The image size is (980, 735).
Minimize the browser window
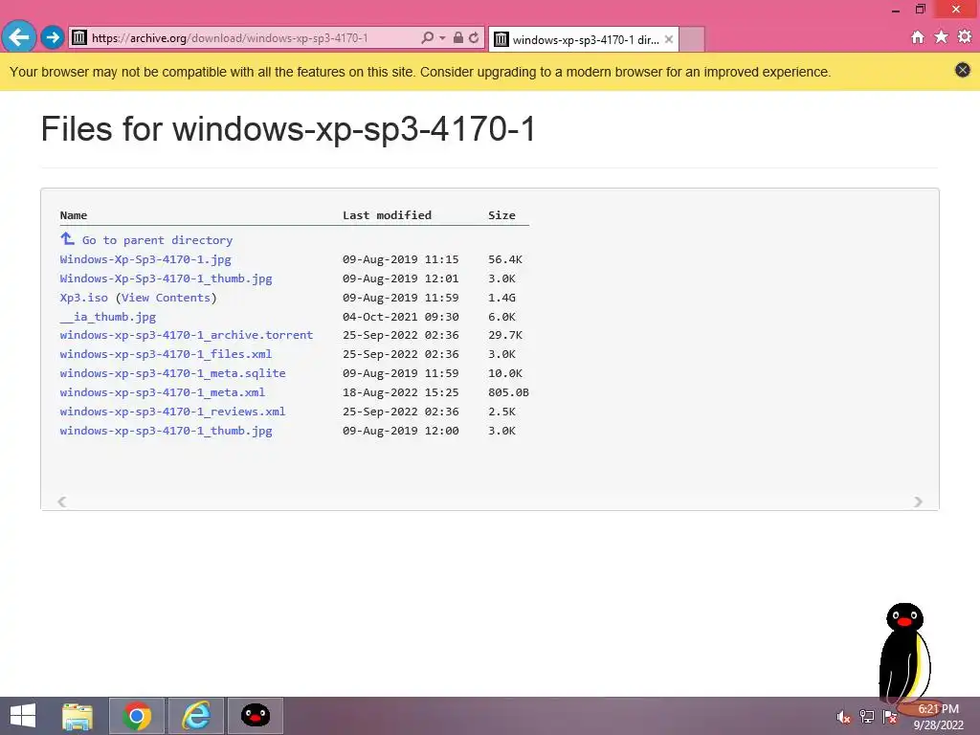point(896,10)
